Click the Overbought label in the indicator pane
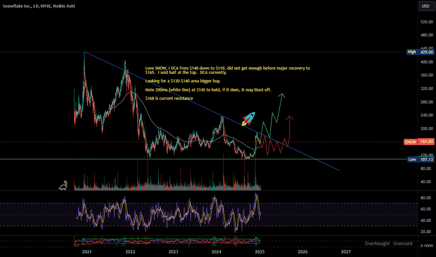Image resolution: width=436 pixels, height=257 pixels. click(377, 243)
